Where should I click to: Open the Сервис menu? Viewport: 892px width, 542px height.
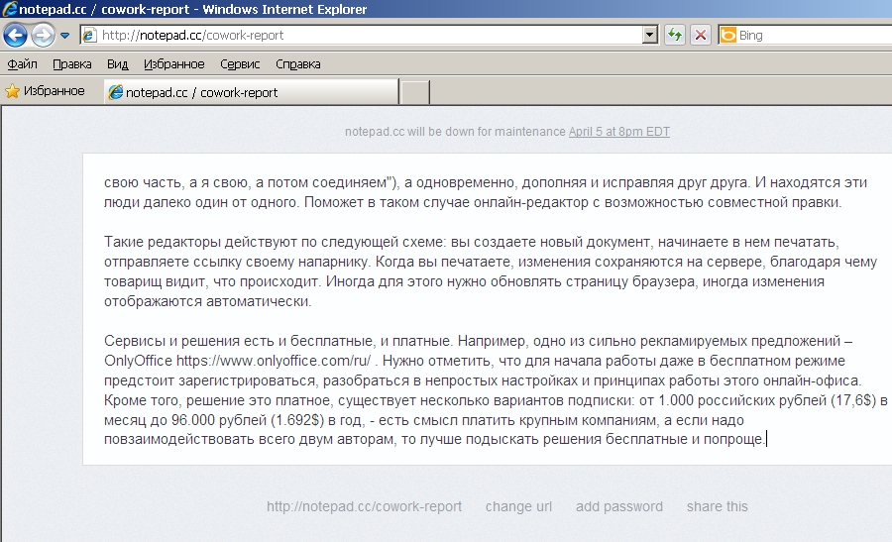240,64
